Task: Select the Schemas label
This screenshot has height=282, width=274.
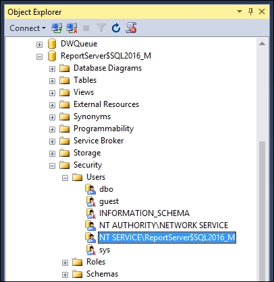Action: [102, 274]
